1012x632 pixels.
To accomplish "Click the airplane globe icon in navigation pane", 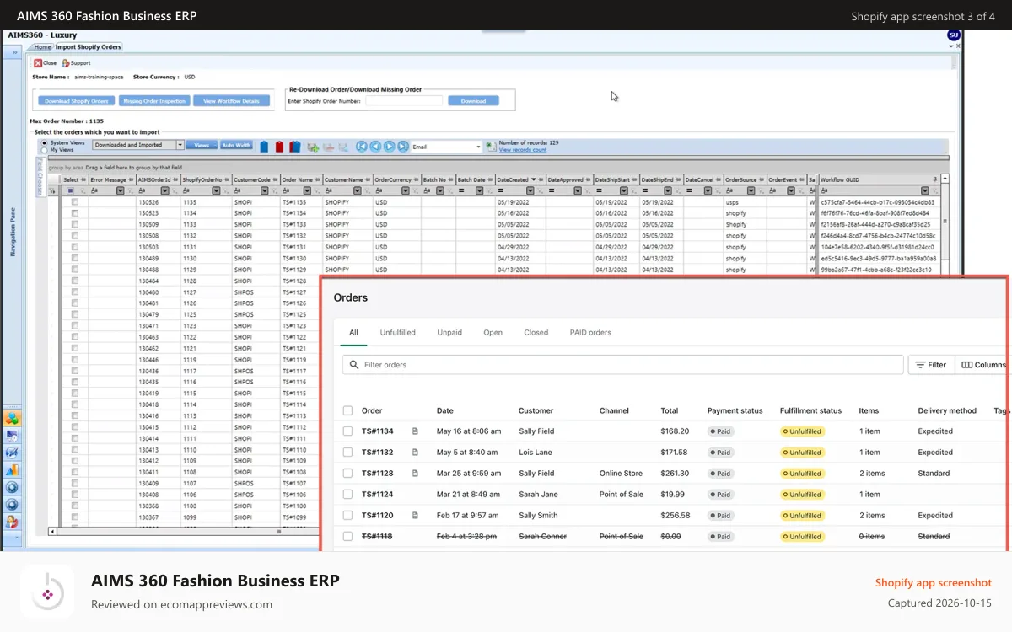I will tap(12, 453).
